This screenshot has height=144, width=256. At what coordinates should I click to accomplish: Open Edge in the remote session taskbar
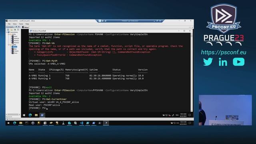click(30, 115)
